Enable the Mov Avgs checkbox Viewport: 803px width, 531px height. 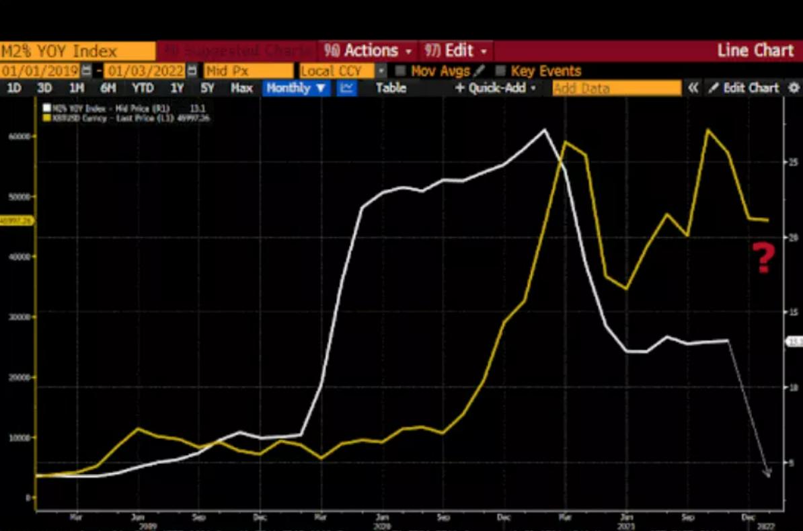pos(401,71)
